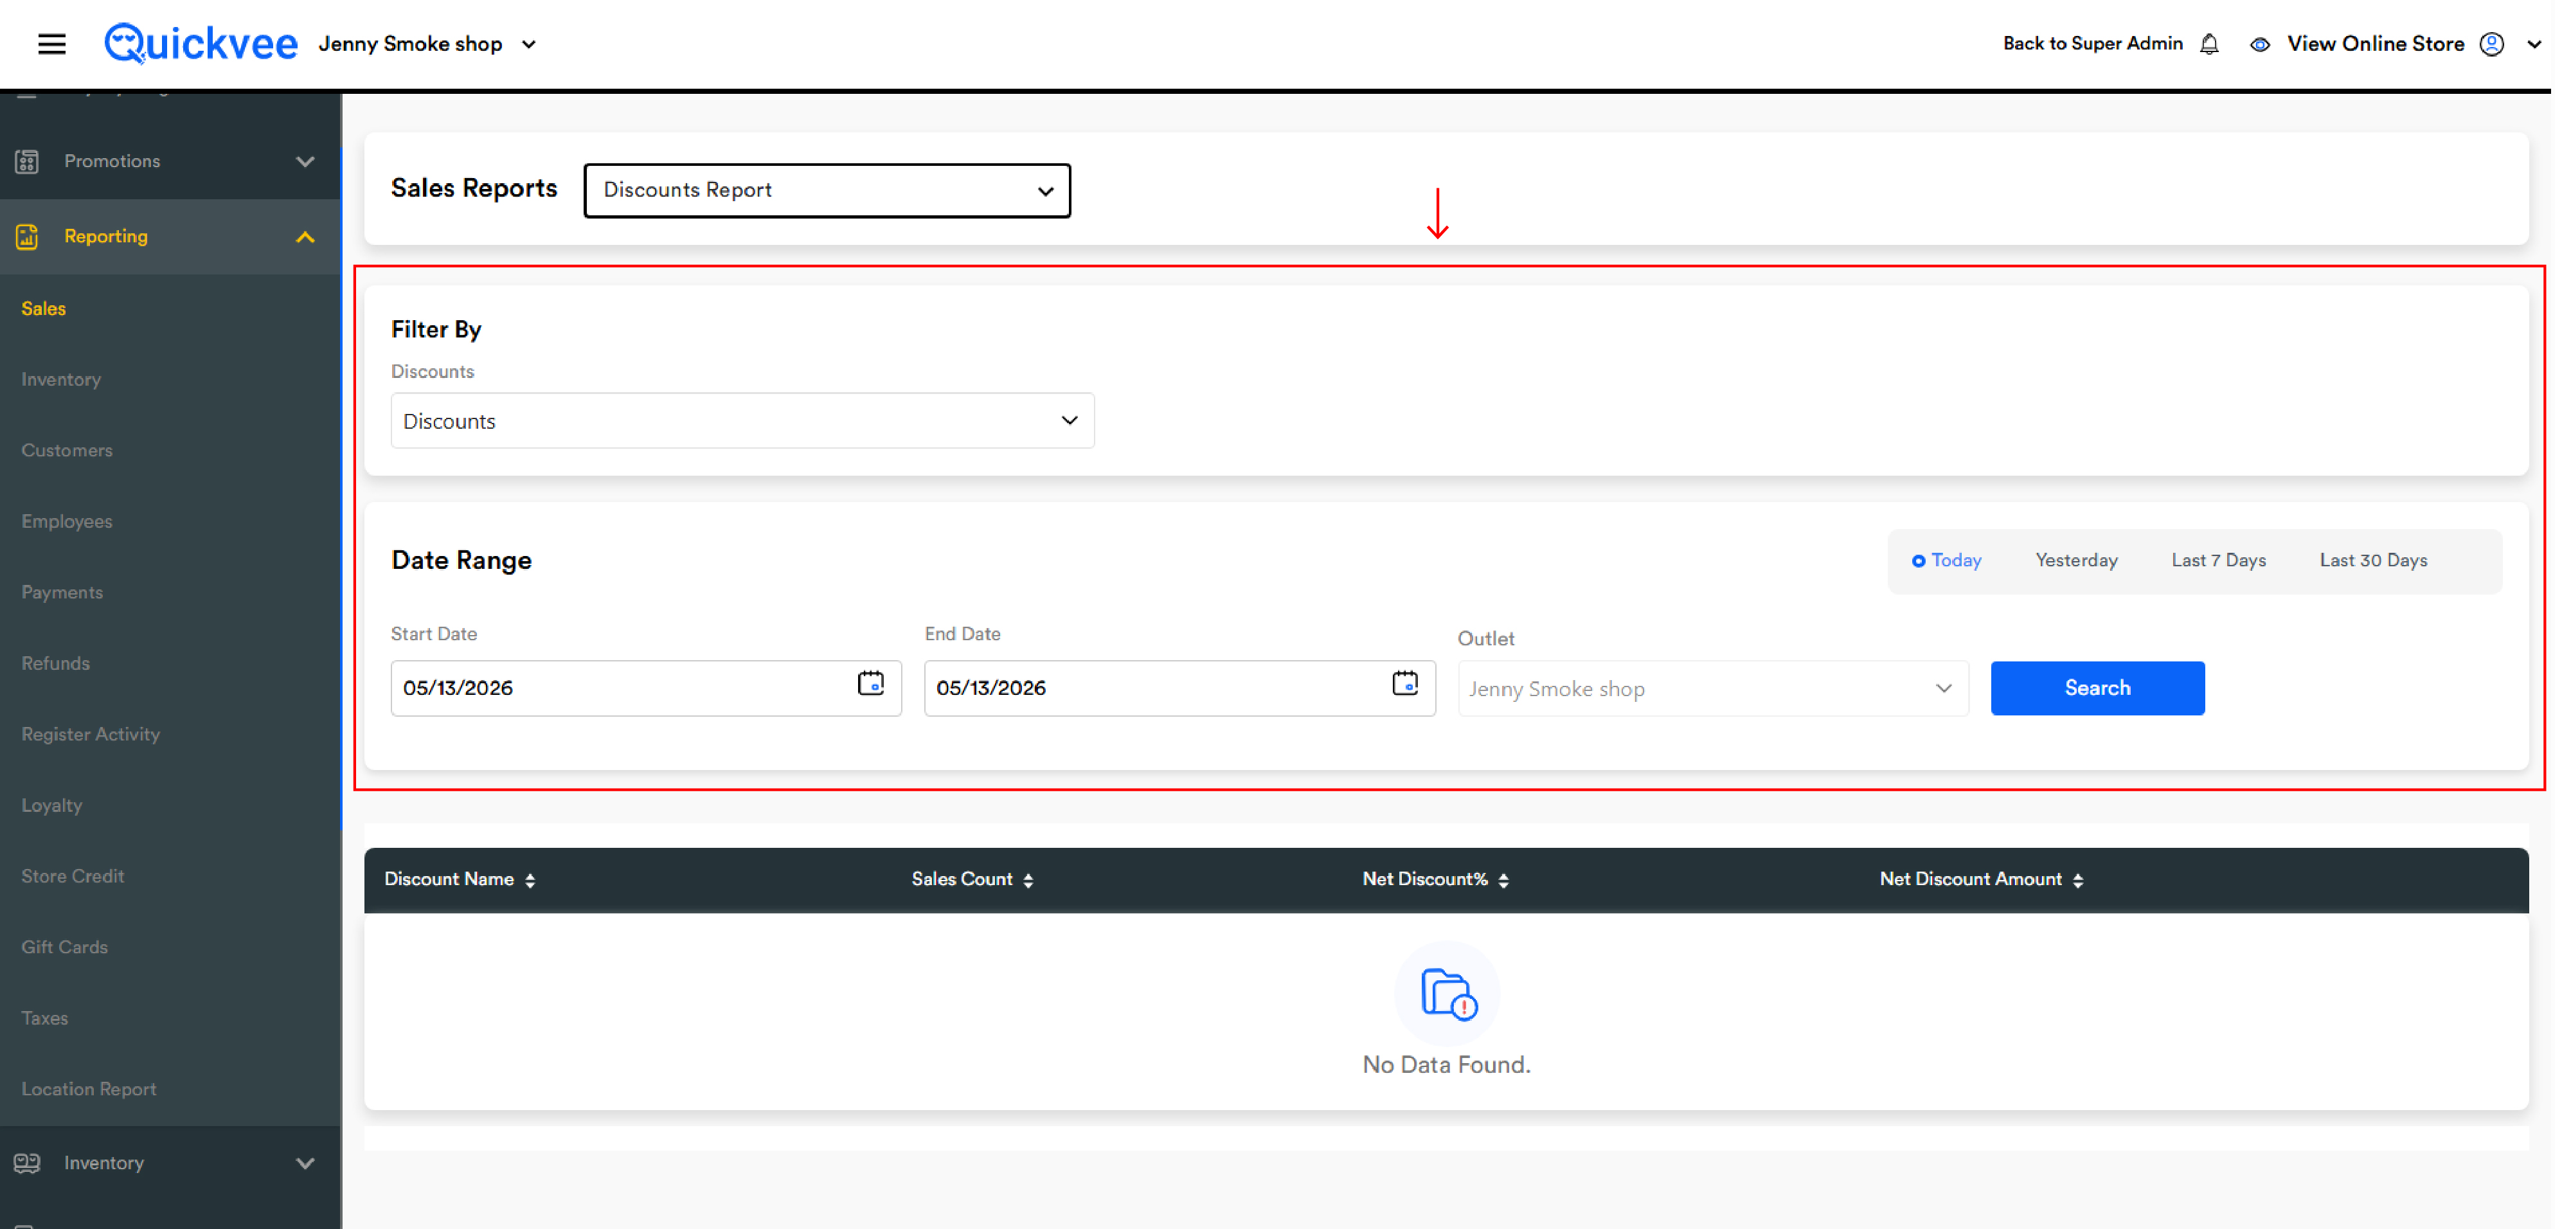
Task: Open the Jenny Smoke shop store switcher
Action: tap(427, 44)
